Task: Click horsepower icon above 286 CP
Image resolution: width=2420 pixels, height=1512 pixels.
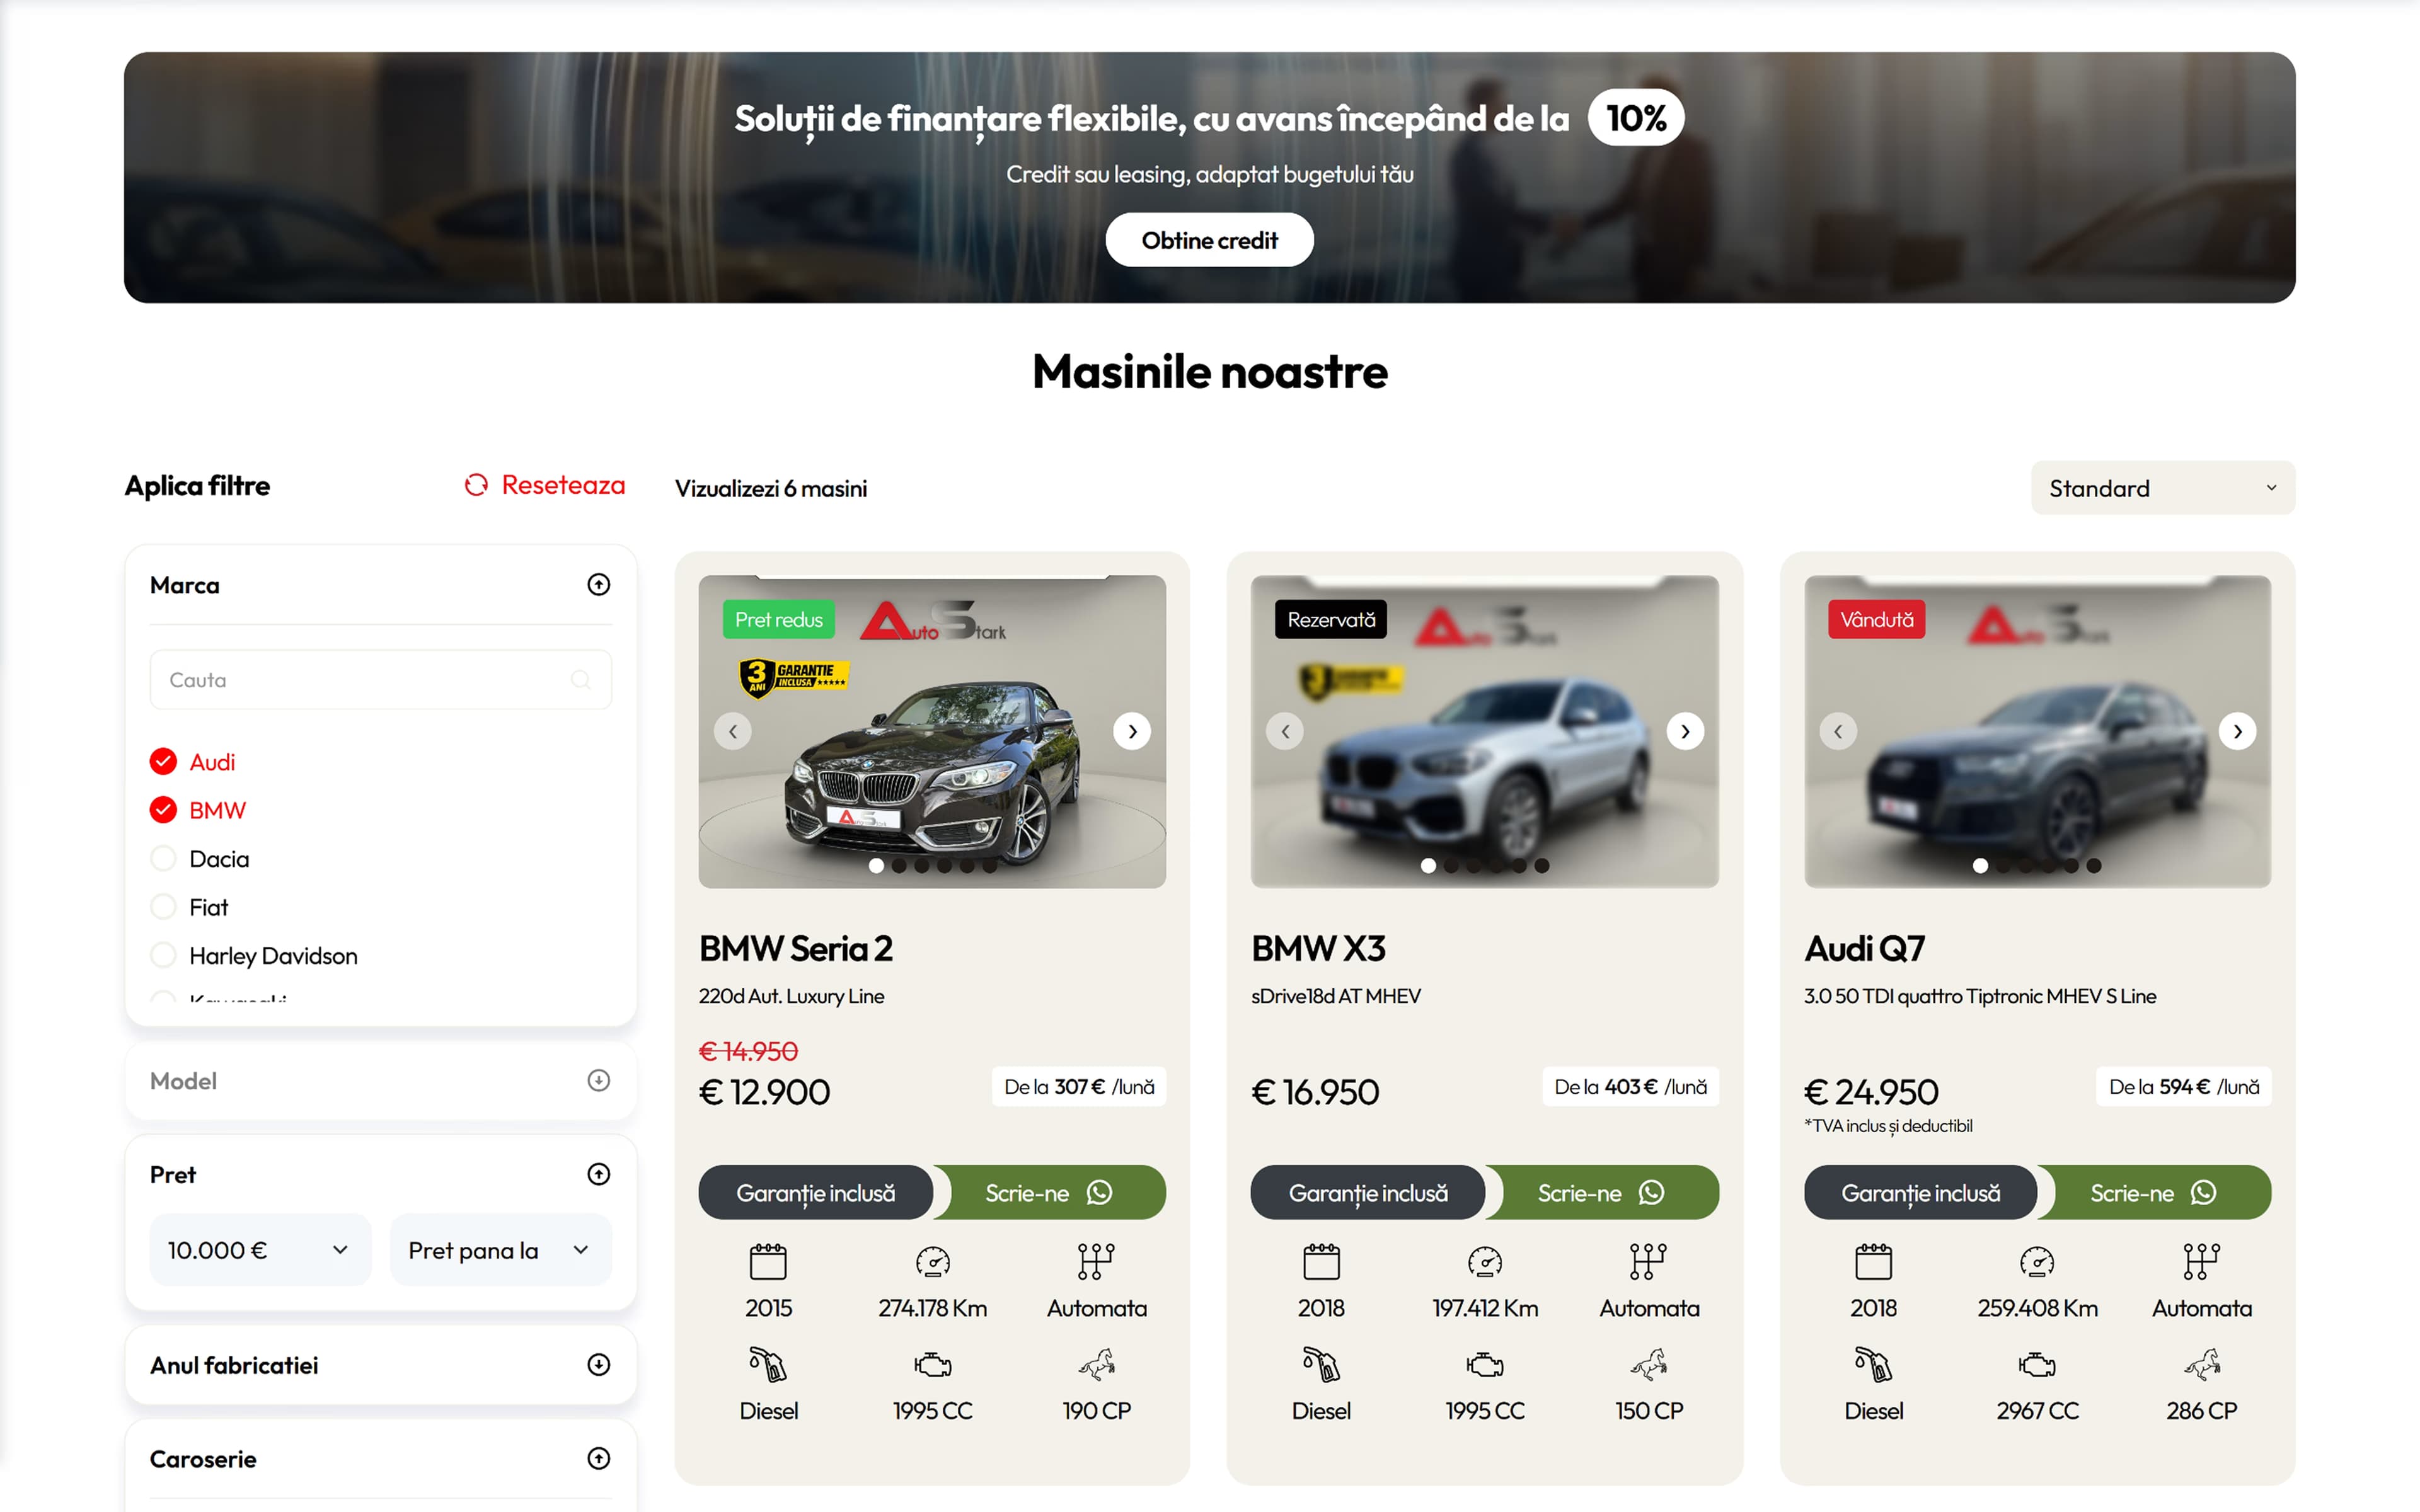Action: click(2201, 1365)
